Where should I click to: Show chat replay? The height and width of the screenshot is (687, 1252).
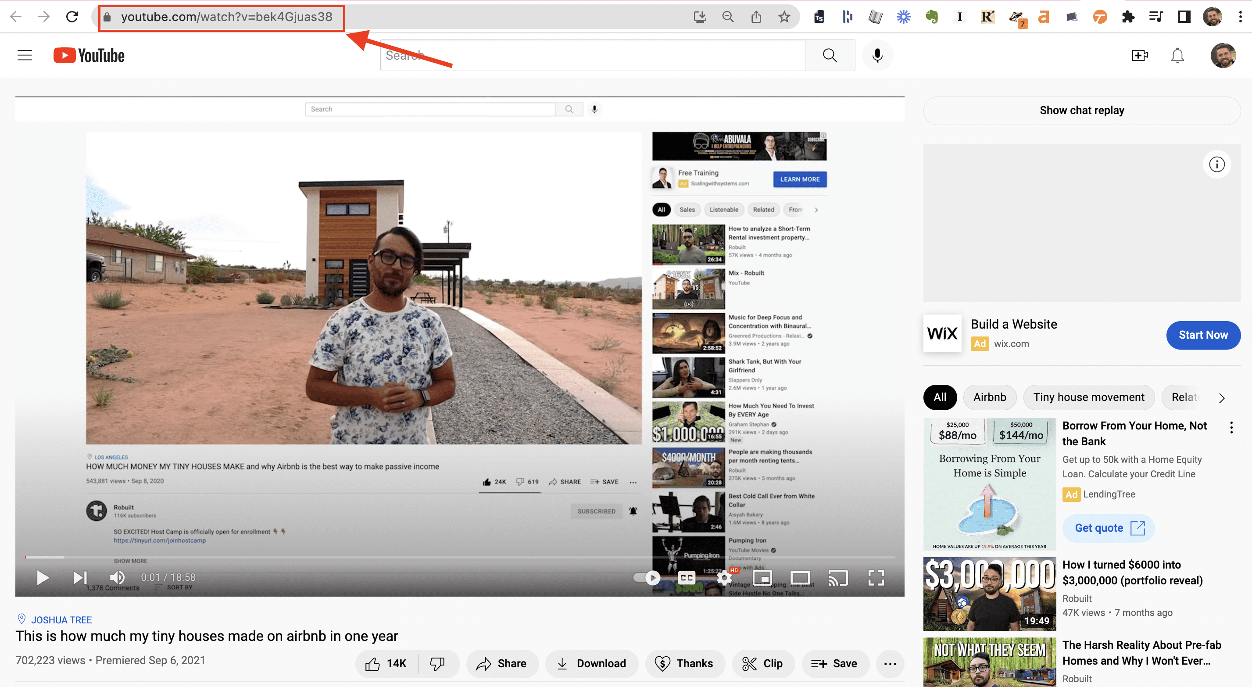[x=1082, y=111]
